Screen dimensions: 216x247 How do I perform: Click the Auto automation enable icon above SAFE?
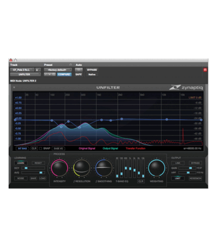pos(79,70)
